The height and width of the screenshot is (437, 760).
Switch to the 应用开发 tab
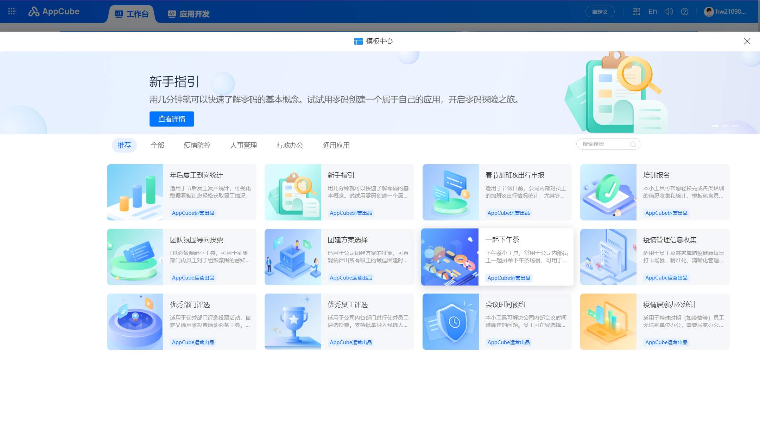tap(189, 14)
